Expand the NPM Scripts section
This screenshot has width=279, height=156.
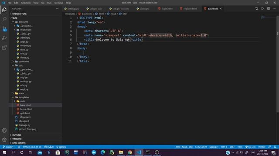(36, 143)
